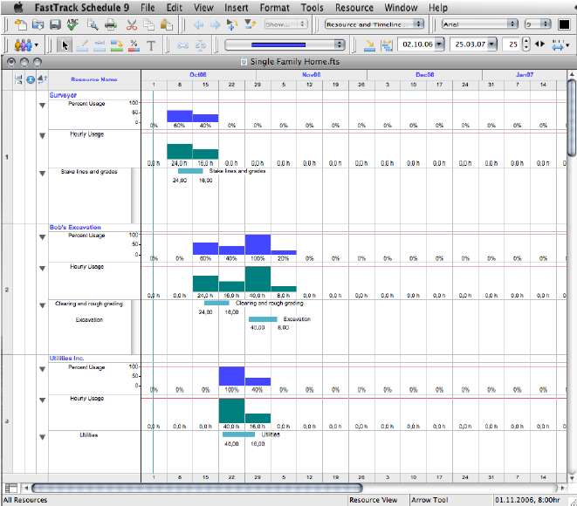Run the ABC spell check
The image size is (577, 506).
click(x=72, y=24)
